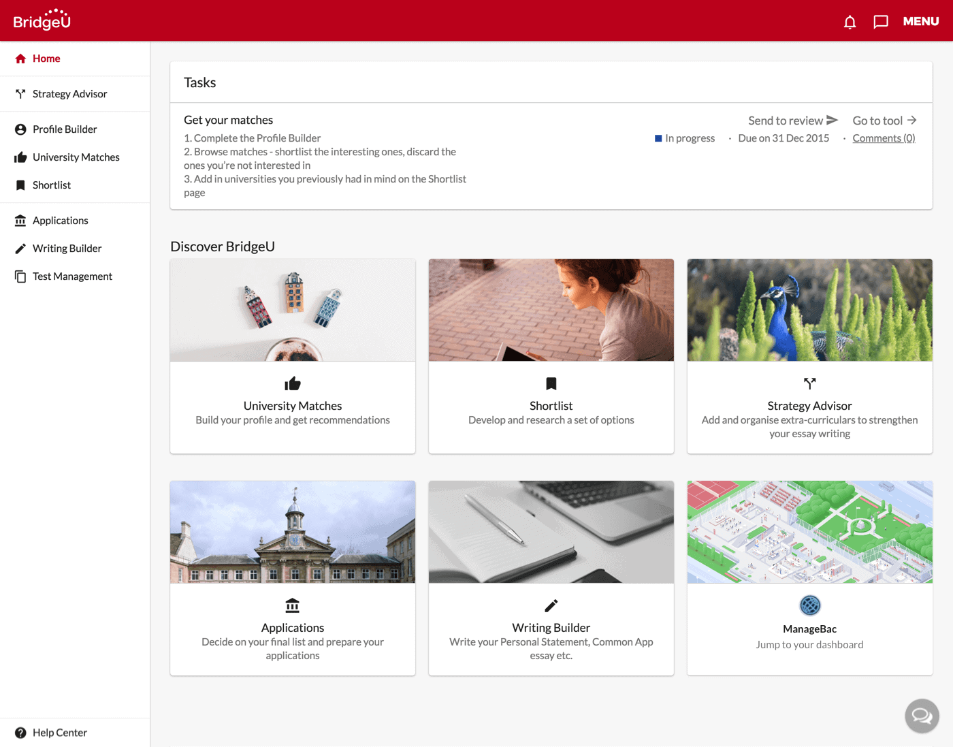The height and width of the screenshot is (747, 953).
Task: Open the Comments (0) link
Action: click(884, 138)
